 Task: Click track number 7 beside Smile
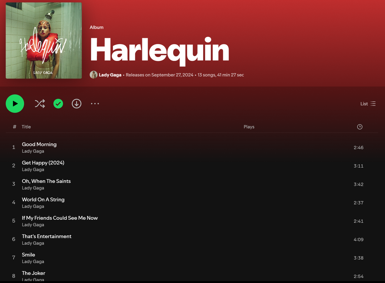point(14,258)
